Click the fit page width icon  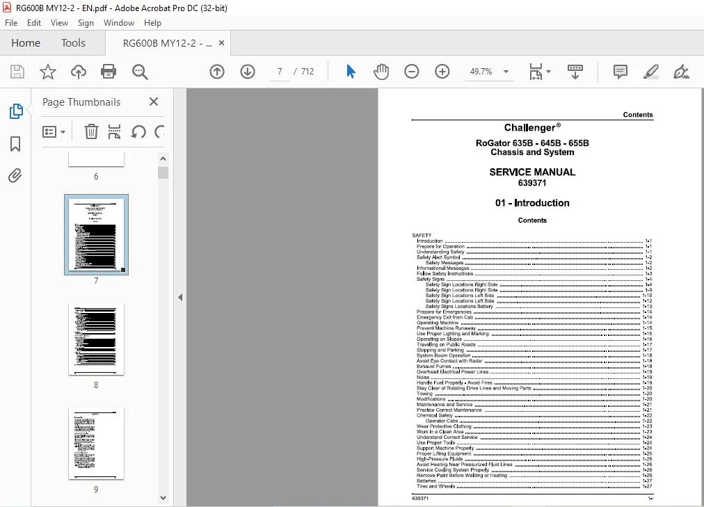click(x=536, y=72)
